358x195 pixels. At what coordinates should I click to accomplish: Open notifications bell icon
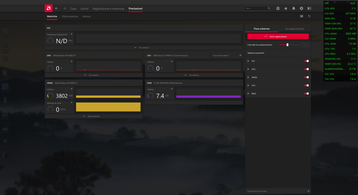294,8
